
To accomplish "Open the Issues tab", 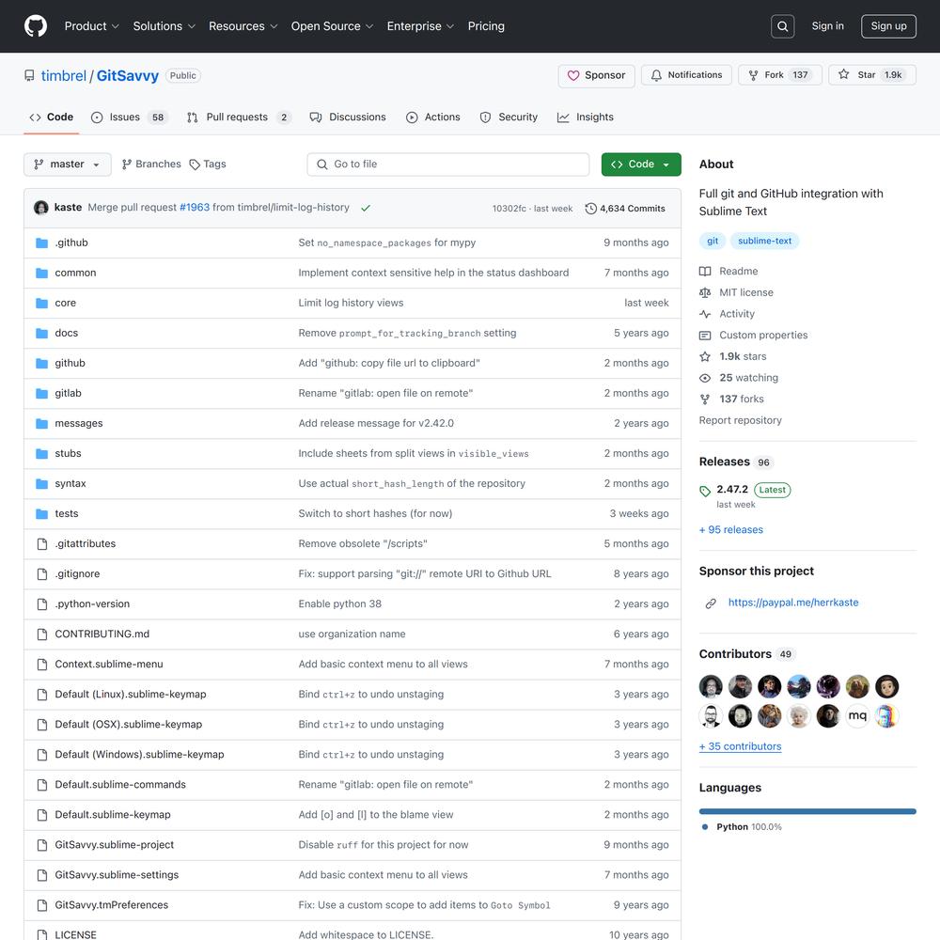I will click(x=129, y=117).
